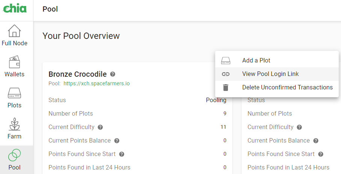Click the chain link icon in menu
The image size is (341, 174).
pyautogui.click(x=226, y=74)
